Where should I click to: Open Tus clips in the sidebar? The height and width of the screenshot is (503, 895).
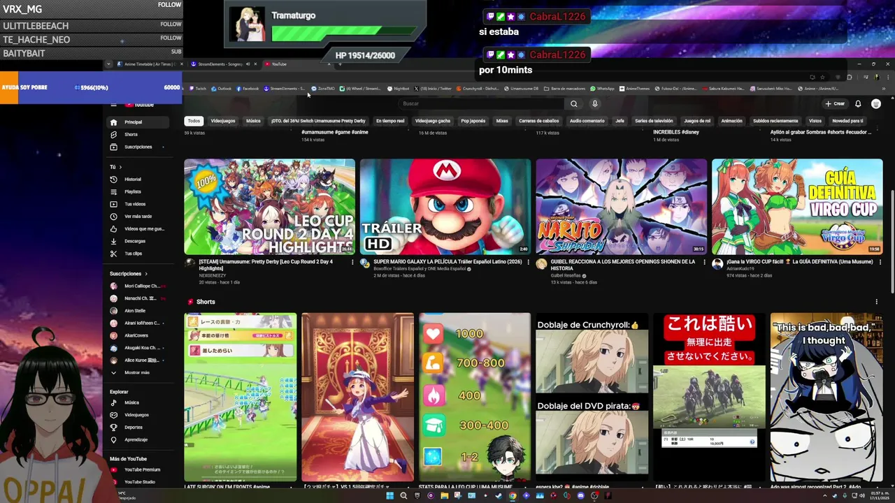point(138,254)
